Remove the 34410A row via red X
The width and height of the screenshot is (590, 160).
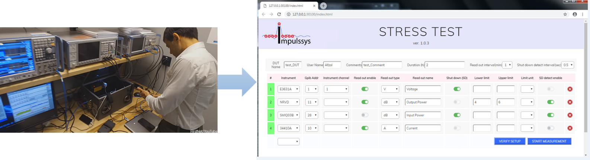click(x=570, y=128)
